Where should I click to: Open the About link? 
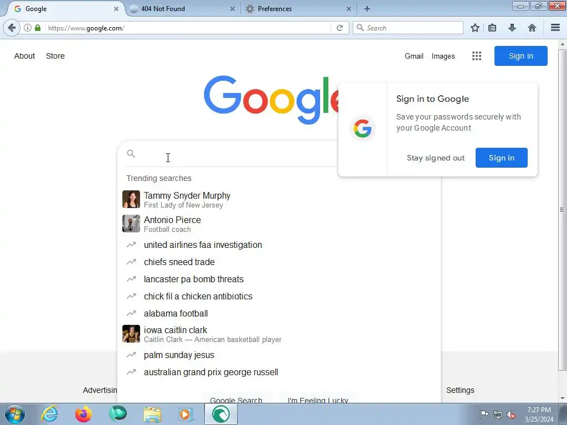click(x=24, y=56)
